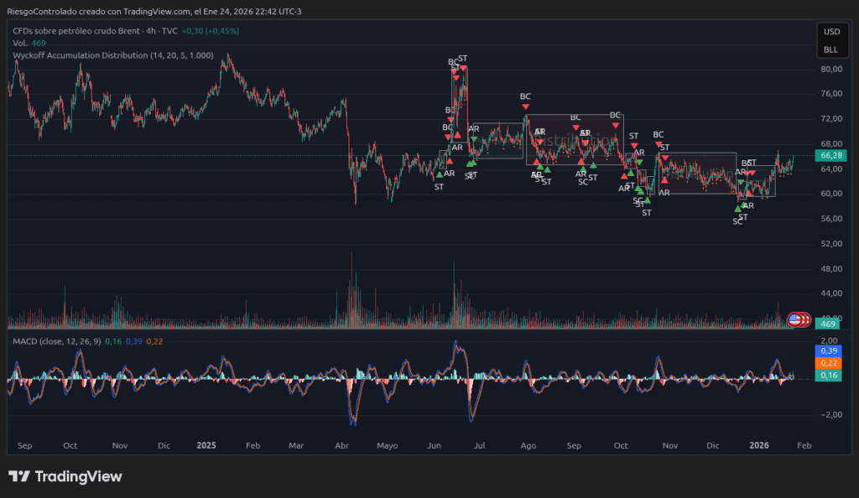This screenshot has height=498, width=859.
Task: Click the 80,00 level on price axis
Action: [830, 70]
